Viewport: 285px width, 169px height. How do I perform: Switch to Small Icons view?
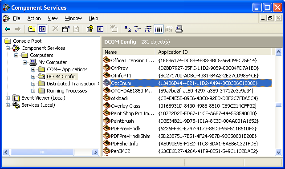tap(138, 29)
